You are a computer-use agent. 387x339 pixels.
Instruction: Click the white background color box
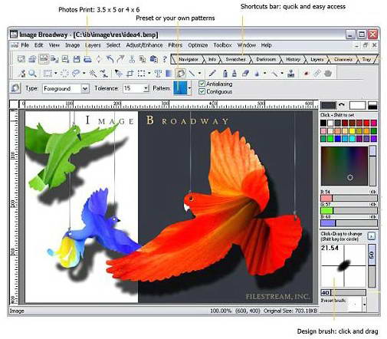coord(357,105)
